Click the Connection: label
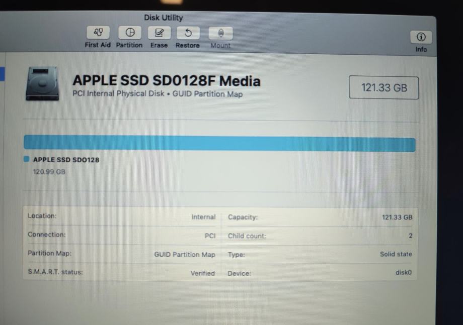Image resolution: width=463 pixels, height=325 pixels. (x=47, y=235)
